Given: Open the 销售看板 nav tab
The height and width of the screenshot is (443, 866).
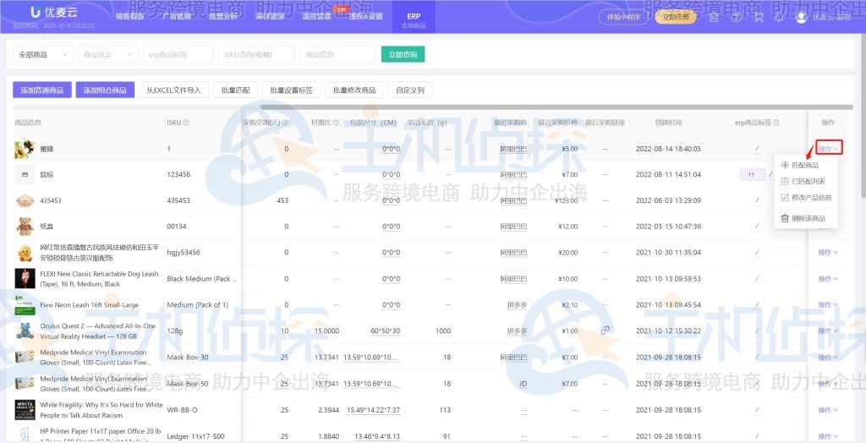Looking at the screenshot, I should click(x=129, y=17).
